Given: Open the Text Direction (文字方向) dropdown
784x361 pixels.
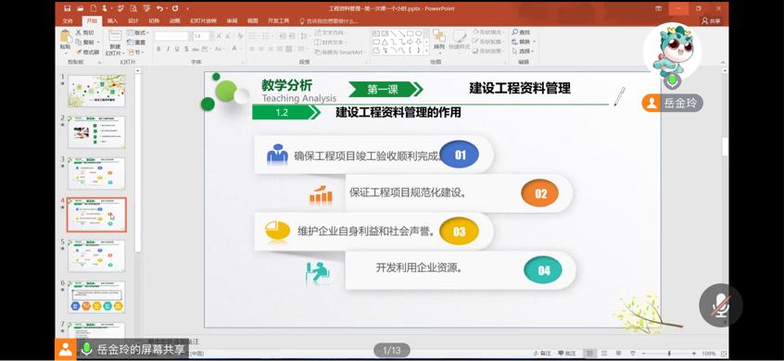Looking at the screenshot, I should [330, 32].
